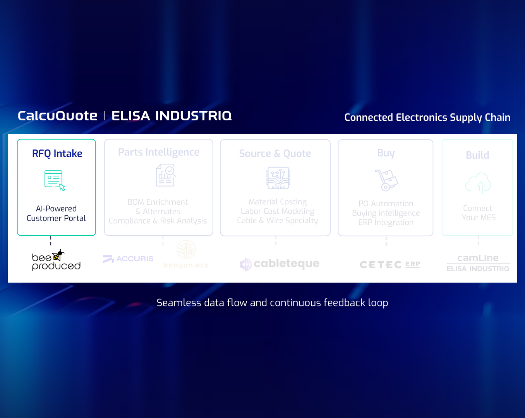The width and height of the screenshot is (525, 418).
Task: Click the Parts Intelligence document icon
Action: (166, 175)
